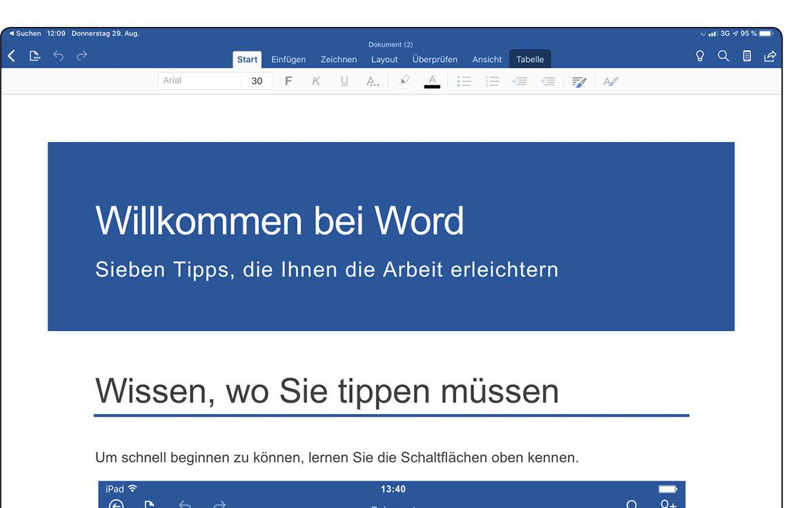Tap the 12:09 clock in status bar
The image size is (806, 508).
(56, 33)
